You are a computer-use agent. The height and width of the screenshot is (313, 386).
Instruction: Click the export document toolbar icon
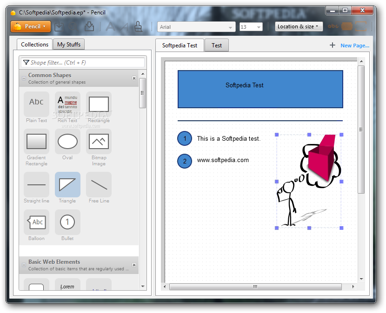89,26
